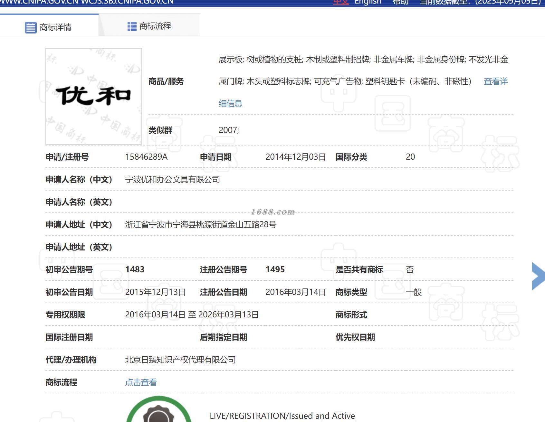Select trademark type value 一般
The height and width of the screenshot is (422, 545).
(414, 292)
